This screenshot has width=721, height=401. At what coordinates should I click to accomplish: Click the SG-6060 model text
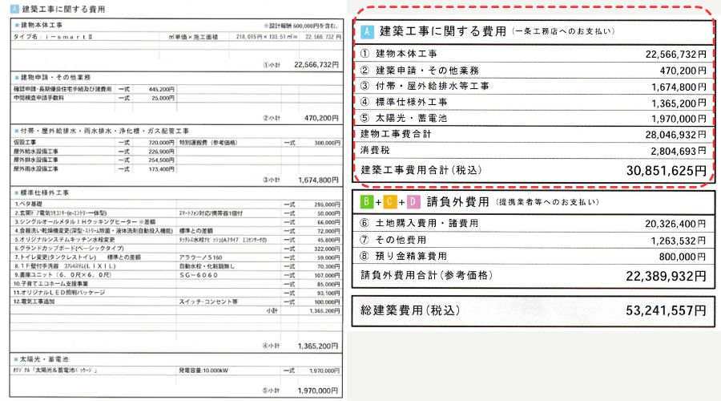(199, 275)
